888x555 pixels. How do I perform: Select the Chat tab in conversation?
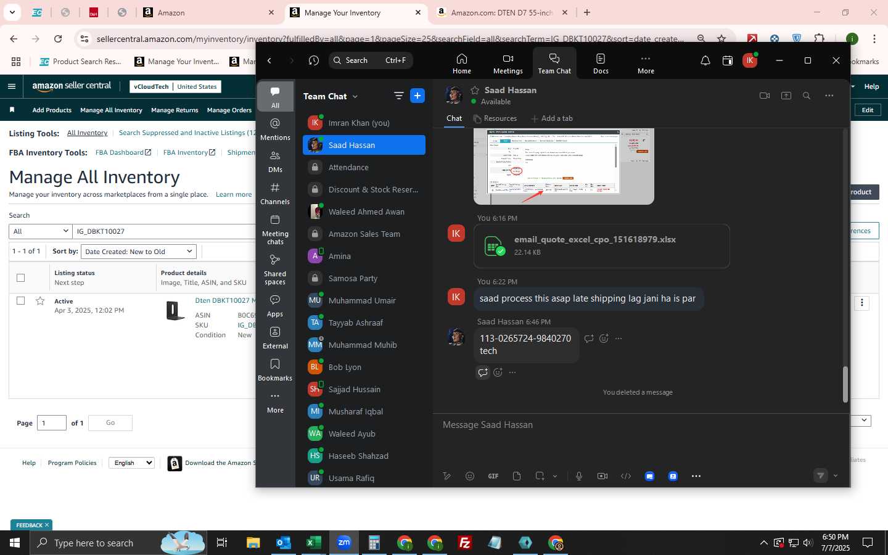(454, 118)
